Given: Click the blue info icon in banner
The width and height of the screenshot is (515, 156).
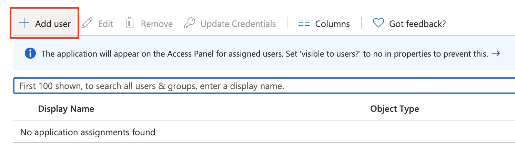Looking at the screenshot, I should (30, 53).
